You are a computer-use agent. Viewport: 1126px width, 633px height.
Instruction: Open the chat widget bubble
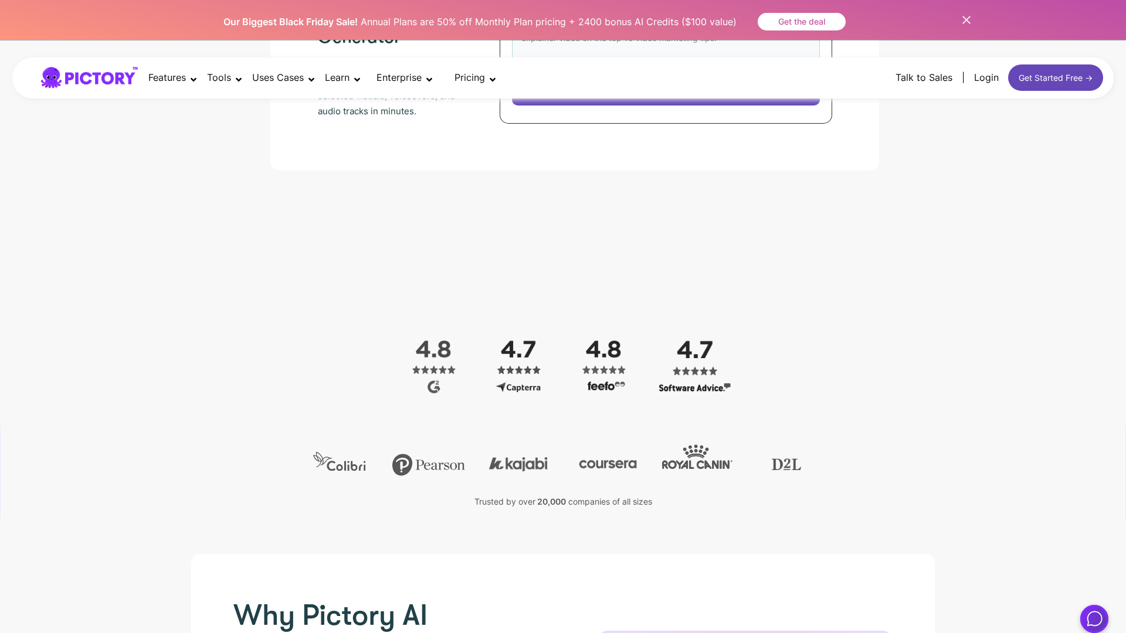tap(1094, 618)
